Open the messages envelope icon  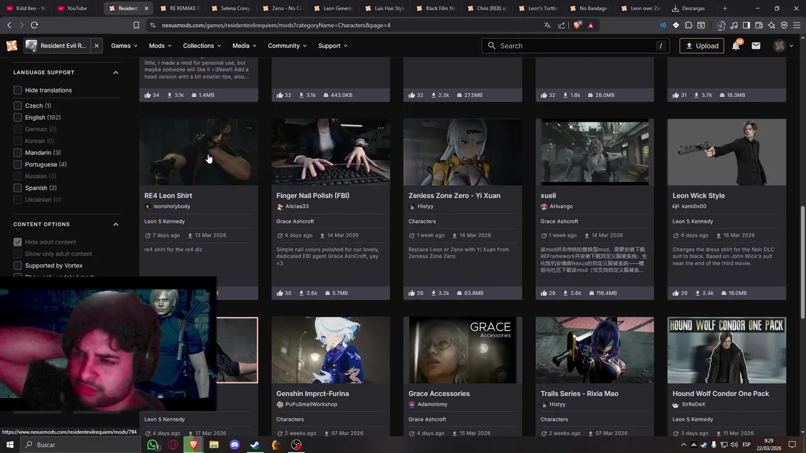pos(756,46)
